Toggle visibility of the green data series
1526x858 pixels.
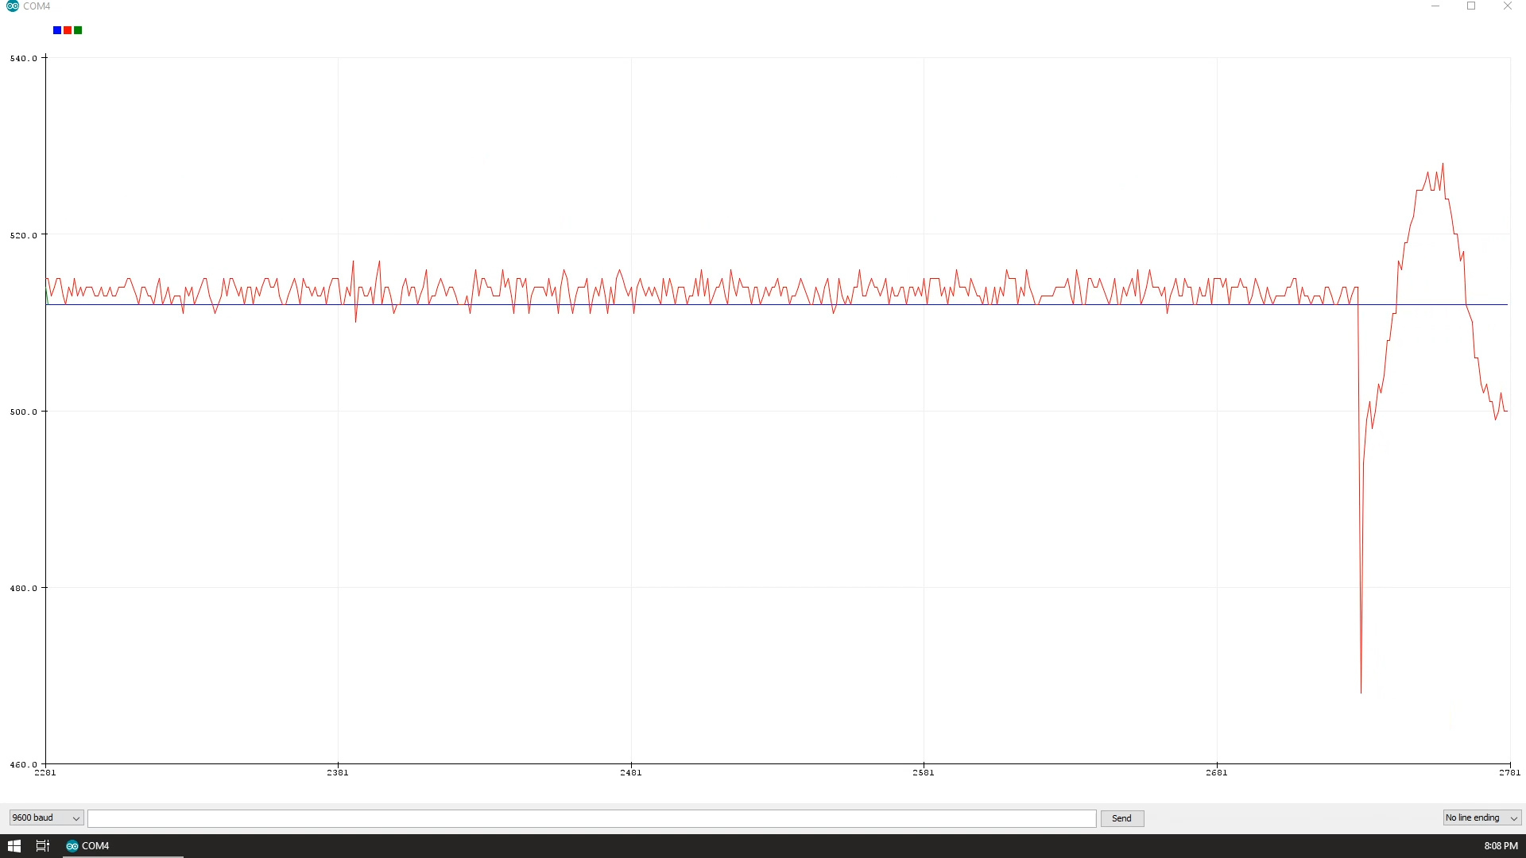77,30
